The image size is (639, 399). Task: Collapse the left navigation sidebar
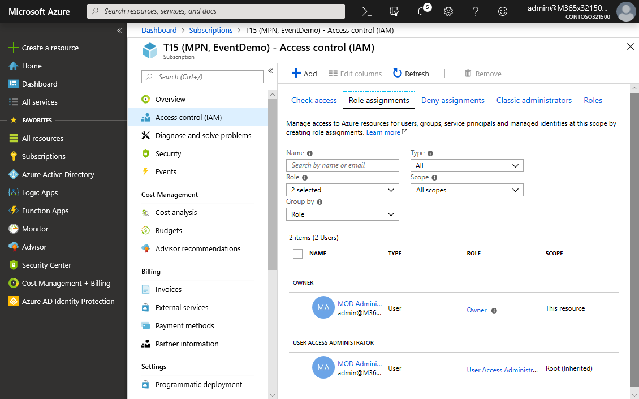[x=119, y=31]
